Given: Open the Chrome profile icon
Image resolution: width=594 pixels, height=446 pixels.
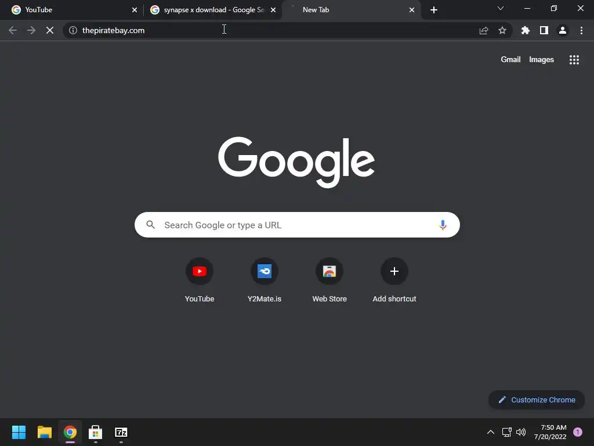Looking at the screenshot, I should coord(563,30).
